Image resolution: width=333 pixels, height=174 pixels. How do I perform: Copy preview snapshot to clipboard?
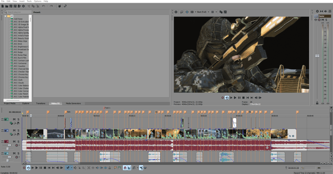[x=221, y=12]
